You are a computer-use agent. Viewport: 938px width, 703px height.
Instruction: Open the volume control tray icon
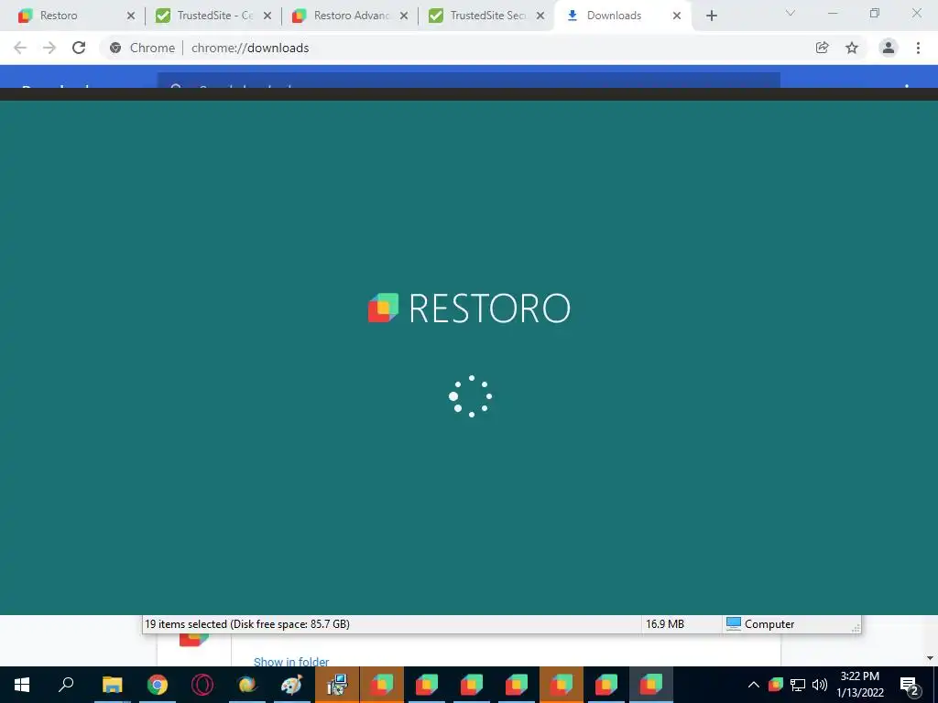tap(820, 685)
